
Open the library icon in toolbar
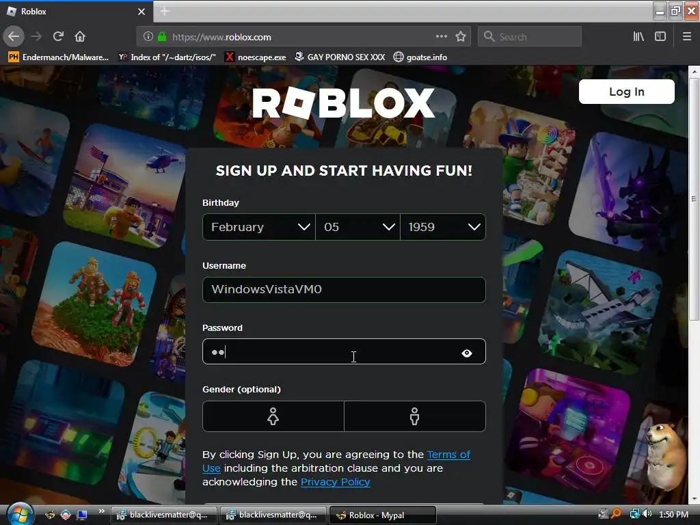pyautogui.click(x=638, y=37)
